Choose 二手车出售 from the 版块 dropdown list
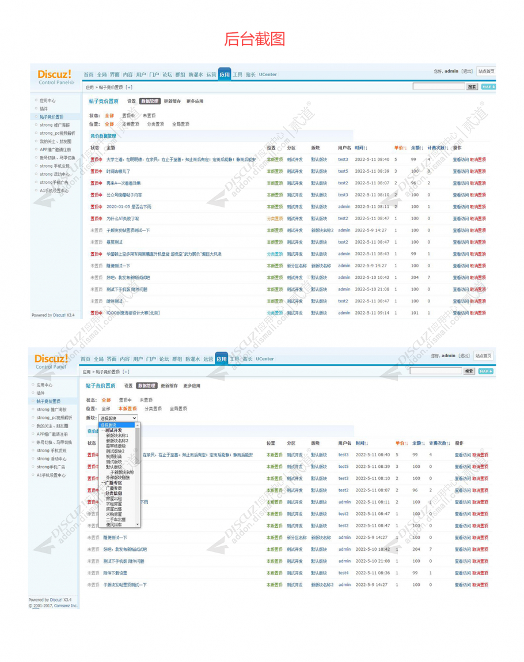Image resolution: width=524 pixels, height=662 pixels. pos(116,520)
